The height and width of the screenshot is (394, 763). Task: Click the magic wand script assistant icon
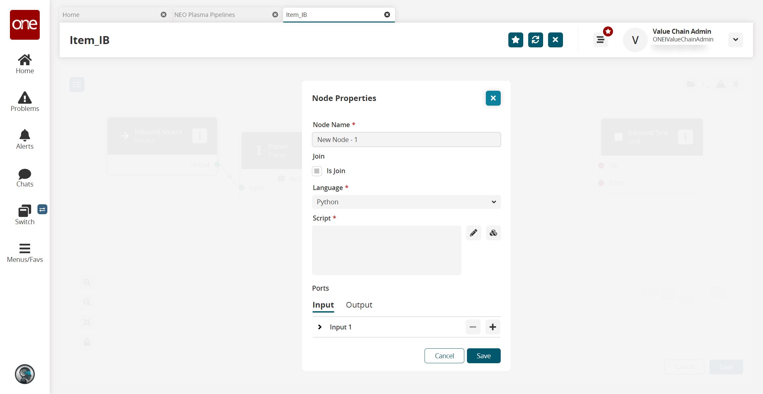click(x=493, y=232)
